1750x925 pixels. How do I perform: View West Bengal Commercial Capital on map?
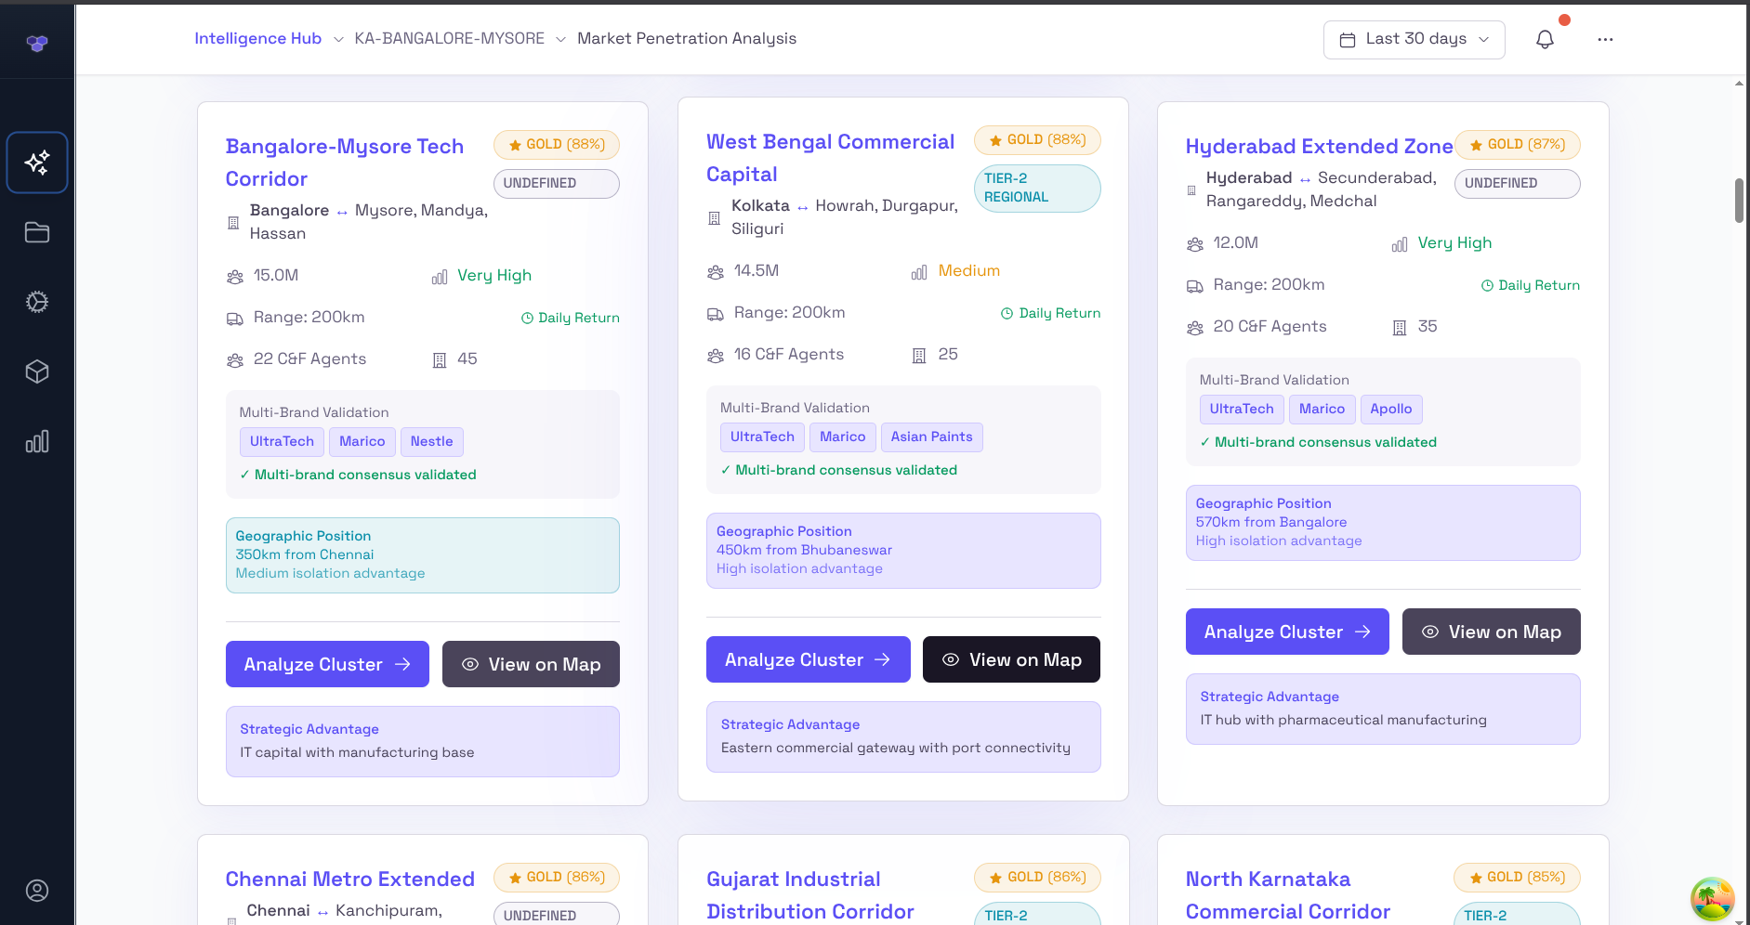click(x=1011, y=659)
